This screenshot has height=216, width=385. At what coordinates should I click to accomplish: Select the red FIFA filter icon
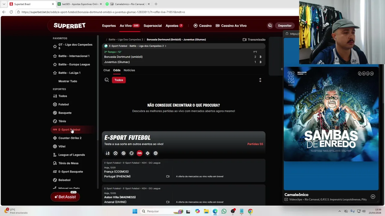coord(140,153)
